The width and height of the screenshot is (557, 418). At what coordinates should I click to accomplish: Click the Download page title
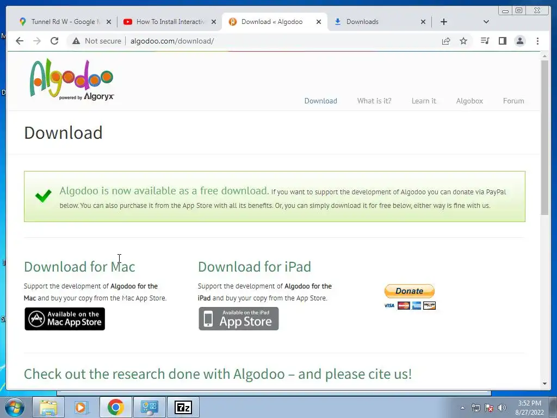pyautogui.click(x=63, y=133)
